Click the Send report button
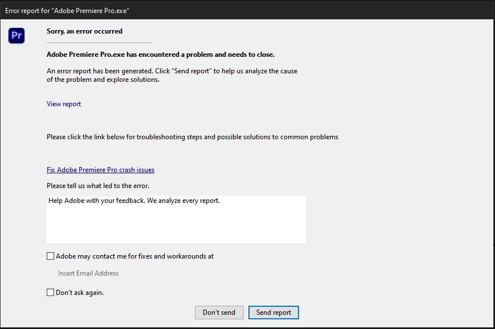The image size is (495, 329). tap(273, 313)
